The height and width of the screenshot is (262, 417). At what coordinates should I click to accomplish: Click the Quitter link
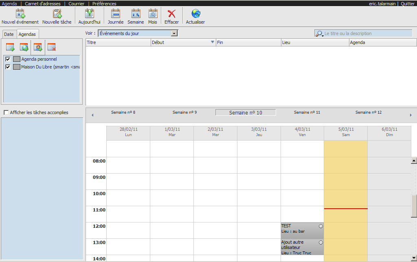407,3
